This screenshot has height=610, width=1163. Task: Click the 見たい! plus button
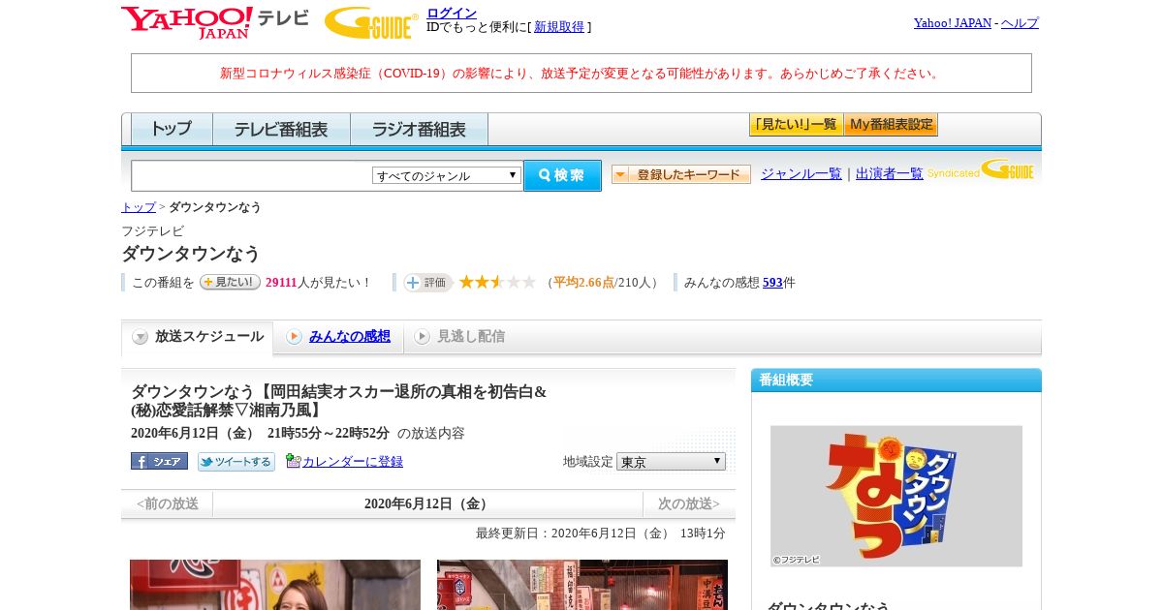point(230,282)
